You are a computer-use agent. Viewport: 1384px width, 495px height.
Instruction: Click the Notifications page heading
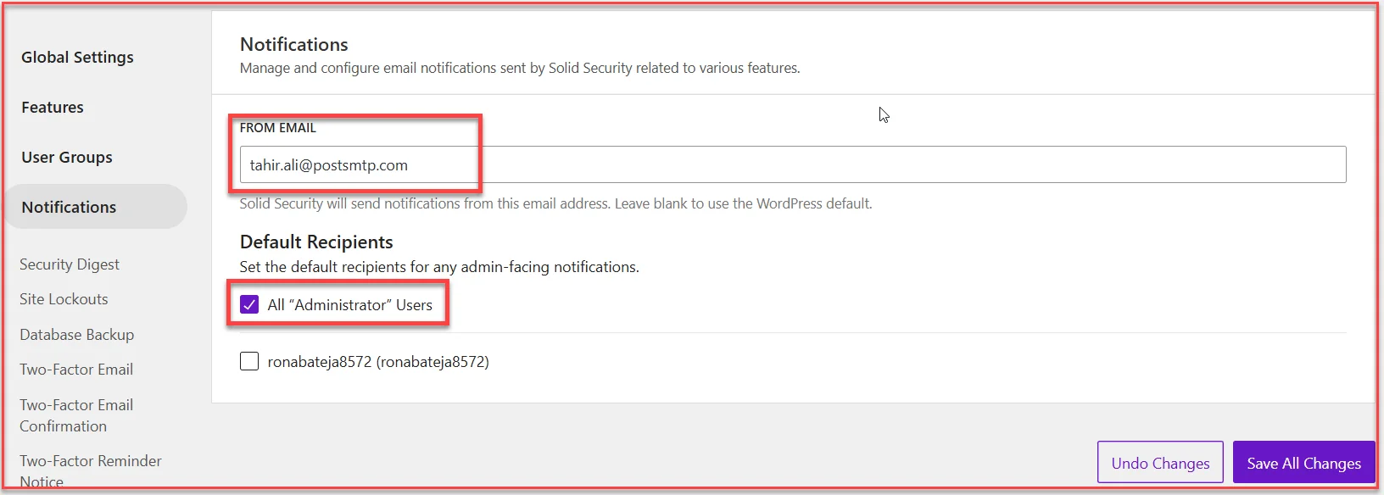pos(294,45)
